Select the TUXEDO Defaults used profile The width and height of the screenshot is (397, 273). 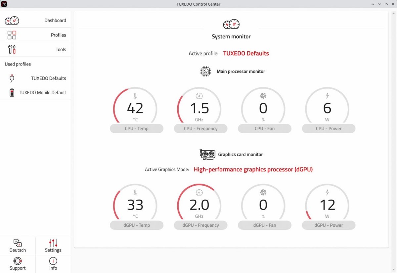click(x=35, y=78)
